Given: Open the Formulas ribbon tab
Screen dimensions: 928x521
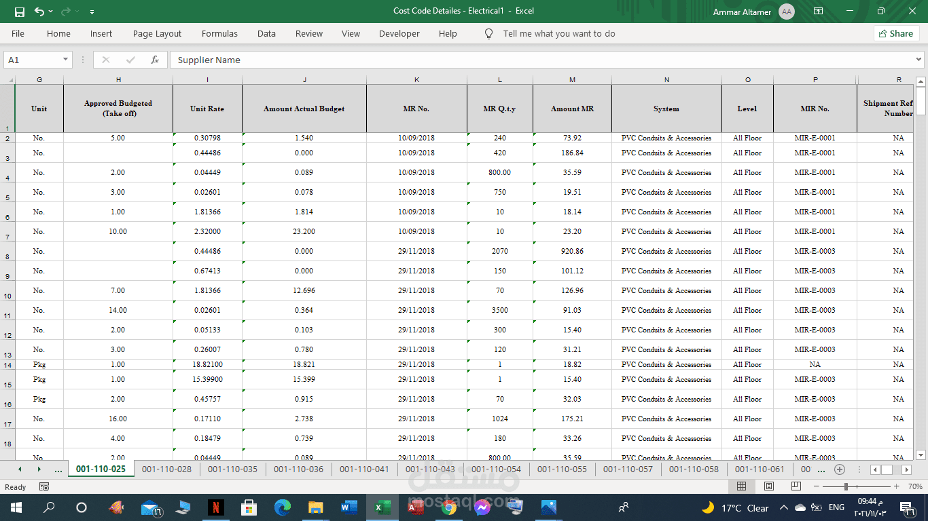Looking at the screenshot, I should (x=219, y=33).
